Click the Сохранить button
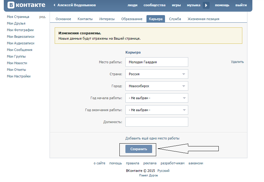Viewport: 264px width, 182px height. pyautogui.click(x=139, y=149)
